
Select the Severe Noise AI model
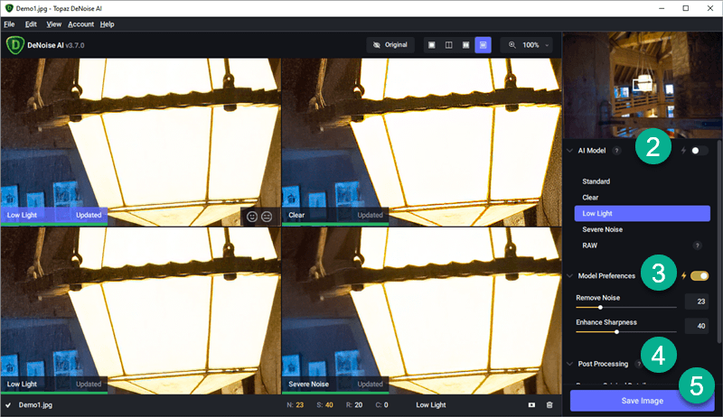coord(642,229)
